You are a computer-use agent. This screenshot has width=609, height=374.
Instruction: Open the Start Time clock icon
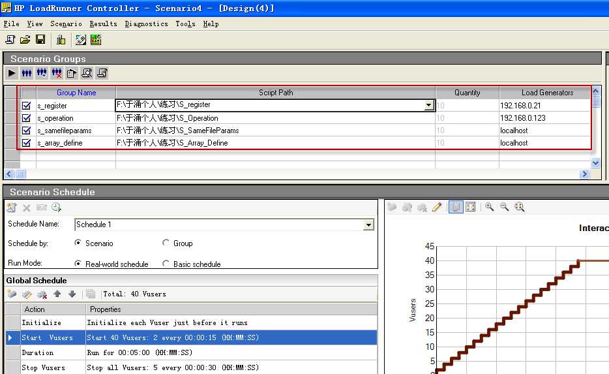56,208
